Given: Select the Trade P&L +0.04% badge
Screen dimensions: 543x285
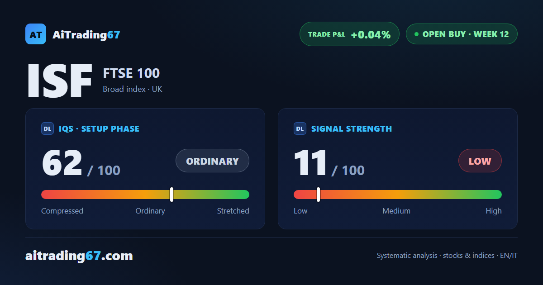Looking at the screenshot, I should point(349,34).
